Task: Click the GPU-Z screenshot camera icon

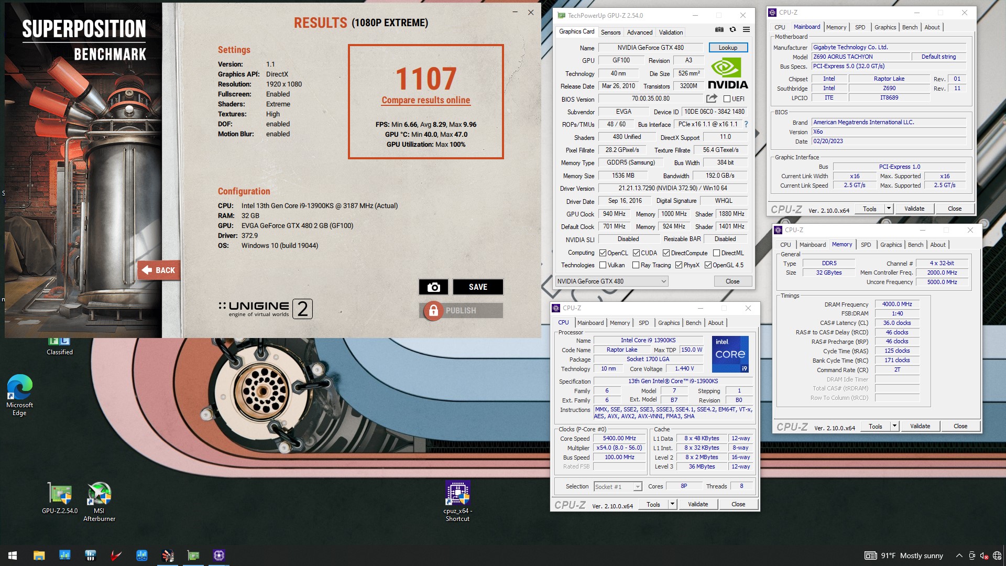Action: pos(719,29)
